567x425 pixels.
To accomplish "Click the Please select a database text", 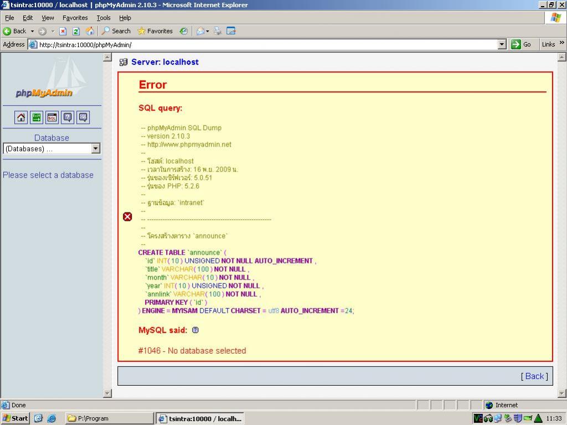I will (x=48, y=175).
